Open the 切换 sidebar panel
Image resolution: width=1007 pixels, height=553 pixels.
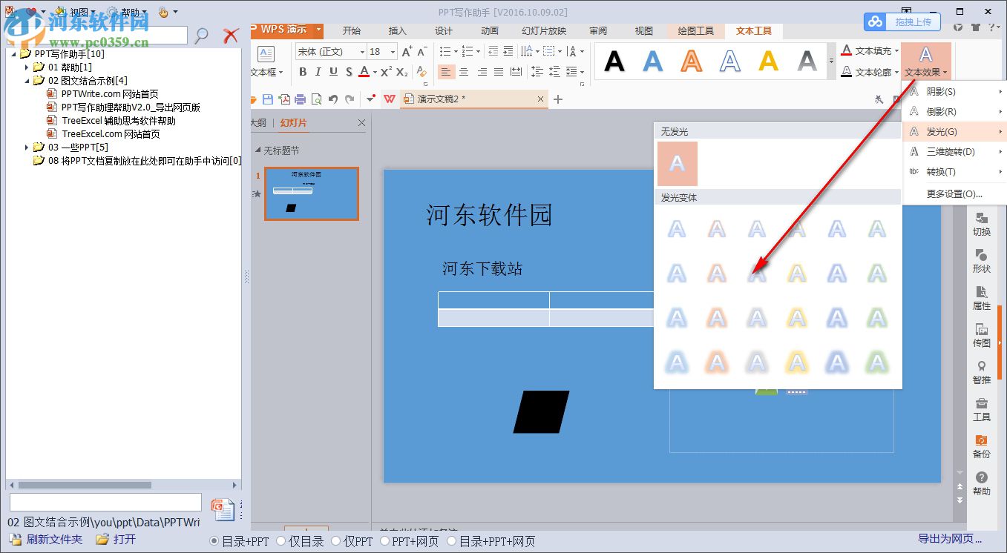pos(982,223)
